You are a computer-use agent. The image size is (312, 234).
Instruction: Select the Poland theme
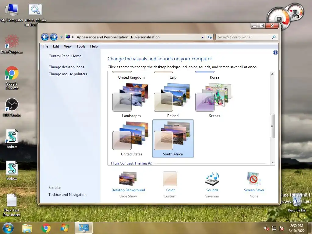click(x=173, y=101)
